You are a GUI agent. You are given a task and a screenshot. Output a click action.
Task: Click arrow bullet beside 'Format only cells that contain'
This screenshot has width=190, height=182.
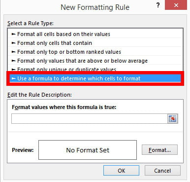(14, 43)
